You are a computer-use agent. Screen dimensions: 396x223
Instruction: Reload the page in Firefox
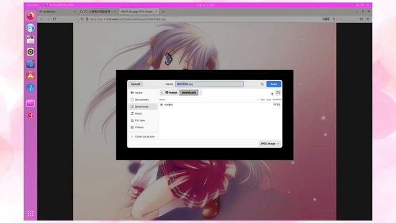coord(54,19)
